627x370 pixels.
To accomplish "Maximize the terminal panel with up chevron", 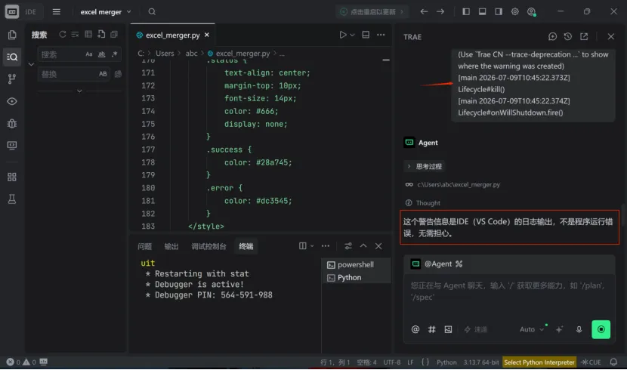I will tap(363, 246).
